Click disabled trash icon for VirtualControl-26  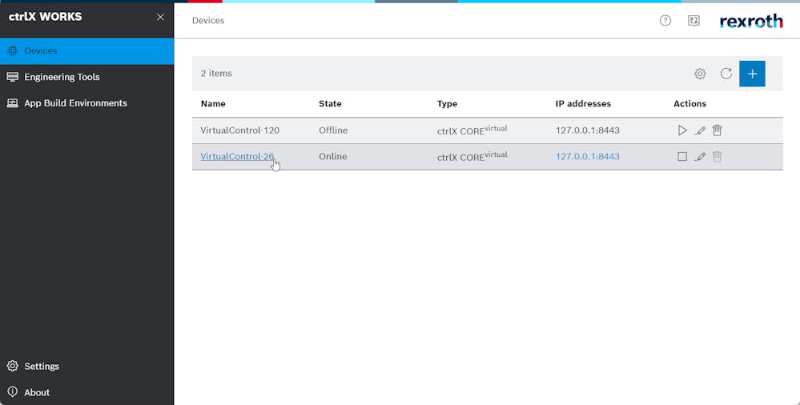[718, 157]
